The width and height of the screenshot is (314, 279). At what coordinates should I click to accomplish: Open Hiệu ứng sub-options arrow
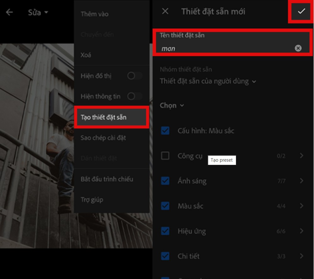tap(301, 231)
